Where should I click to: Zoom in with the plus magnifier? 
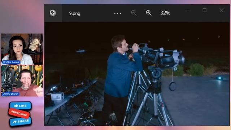[x=149, y=13]
